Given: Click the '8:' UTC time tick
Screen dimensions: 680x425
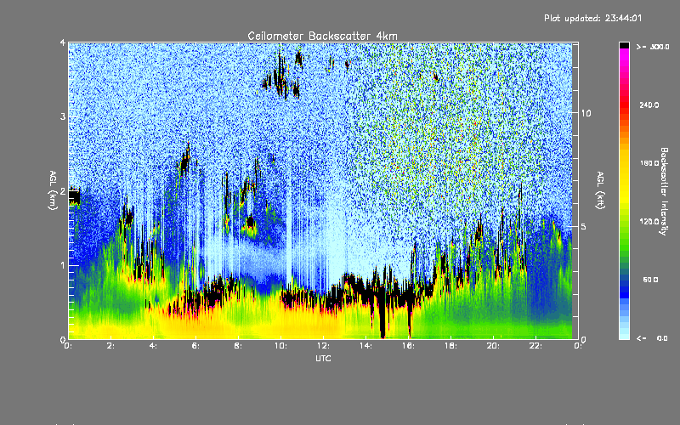Looking at the screenshot, I should click(238, 346).
